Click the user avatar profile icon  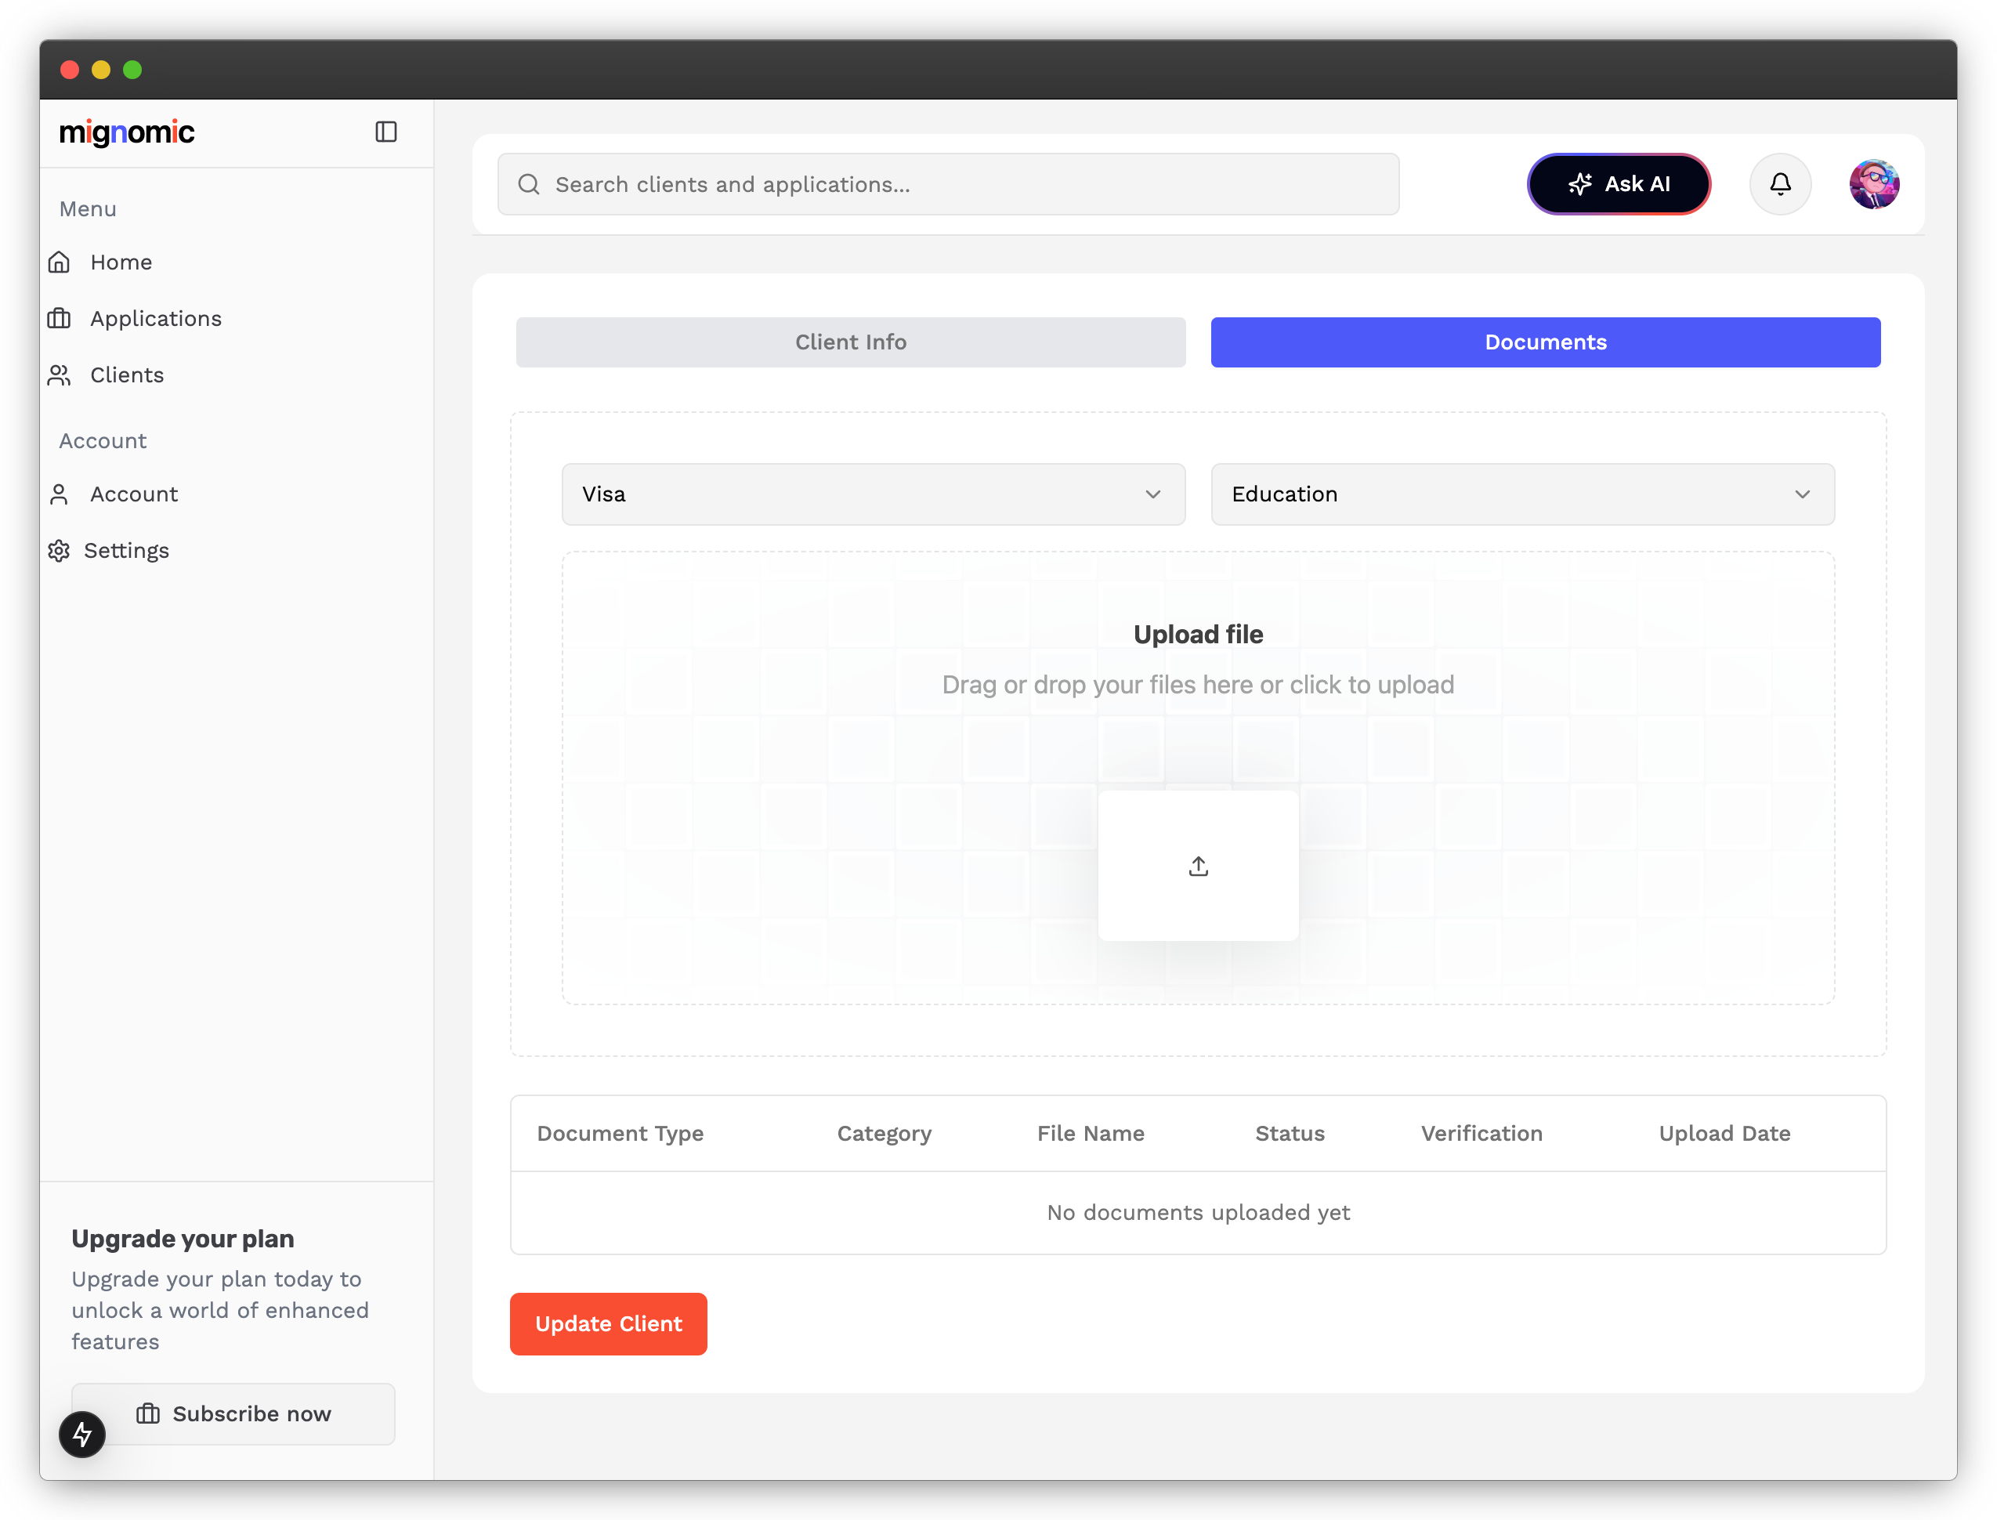(x=1874, y=183)
